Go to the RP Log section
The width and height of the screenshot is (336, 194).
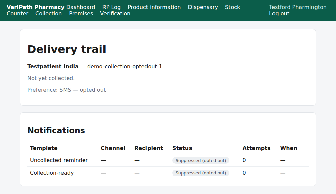pyautogui.click(x=112, y=7)
